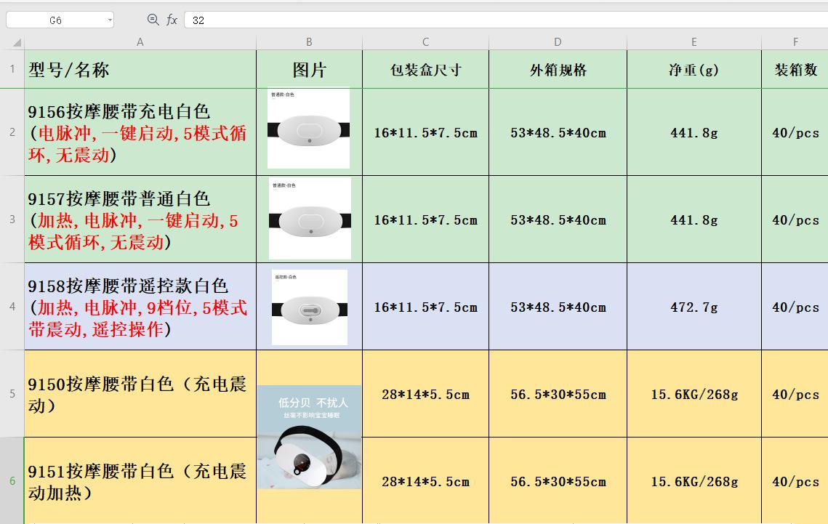Select 441.8g in the 9156 row
The image size is (828, 524).
click(694, 132)
